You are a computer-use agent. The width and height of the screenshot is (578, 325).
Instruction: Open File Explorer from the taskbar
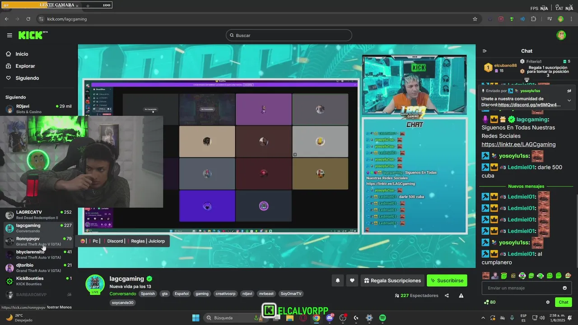pos(290,318)
